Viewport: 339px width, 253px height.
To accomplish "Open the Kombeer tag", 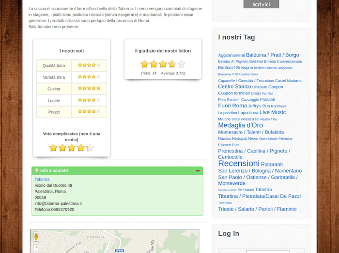I will tap(278, 106).
